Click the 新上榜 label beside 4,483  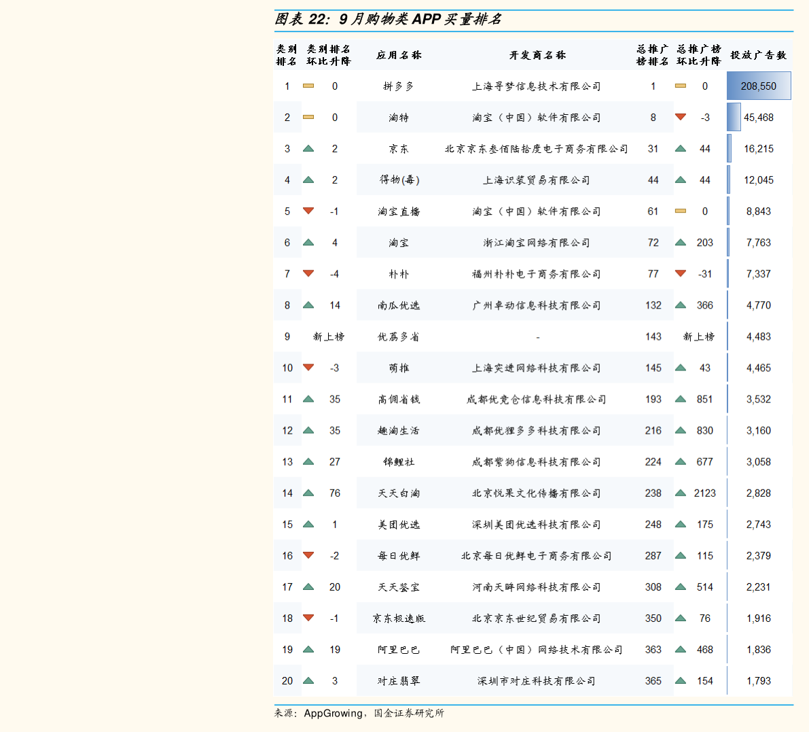pos(698,336)
